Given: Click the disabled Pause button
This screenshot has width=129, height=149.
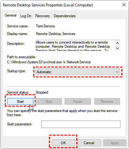Looking at the screenshot, I should pyautogui.click(x=78, y=102).
